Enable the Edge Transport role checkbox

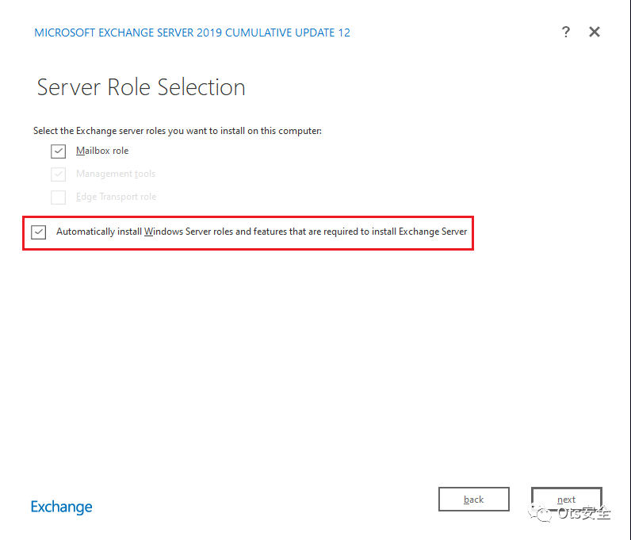[59, 197]
